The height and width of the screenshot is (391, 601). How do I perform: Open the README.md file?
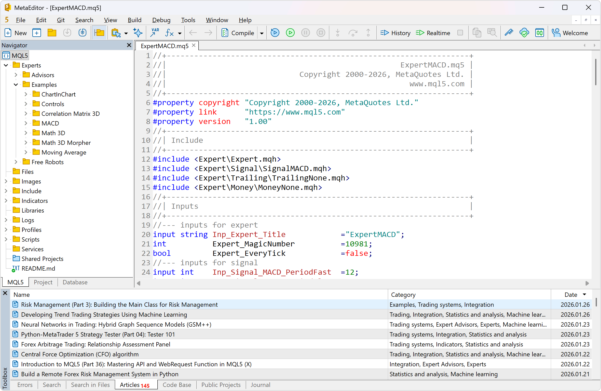(38, 268)
